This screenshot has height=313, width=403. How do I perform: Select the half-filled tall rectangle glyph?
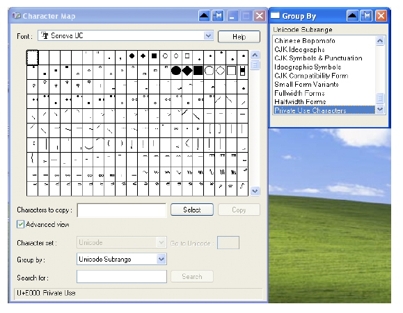point(242,71)
